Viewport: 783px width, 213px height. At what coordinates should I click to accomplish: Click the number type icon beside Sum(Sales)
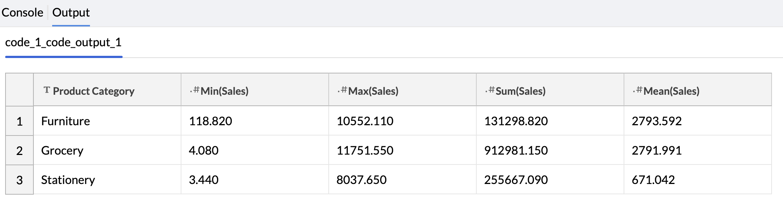[x=490, y=90]
